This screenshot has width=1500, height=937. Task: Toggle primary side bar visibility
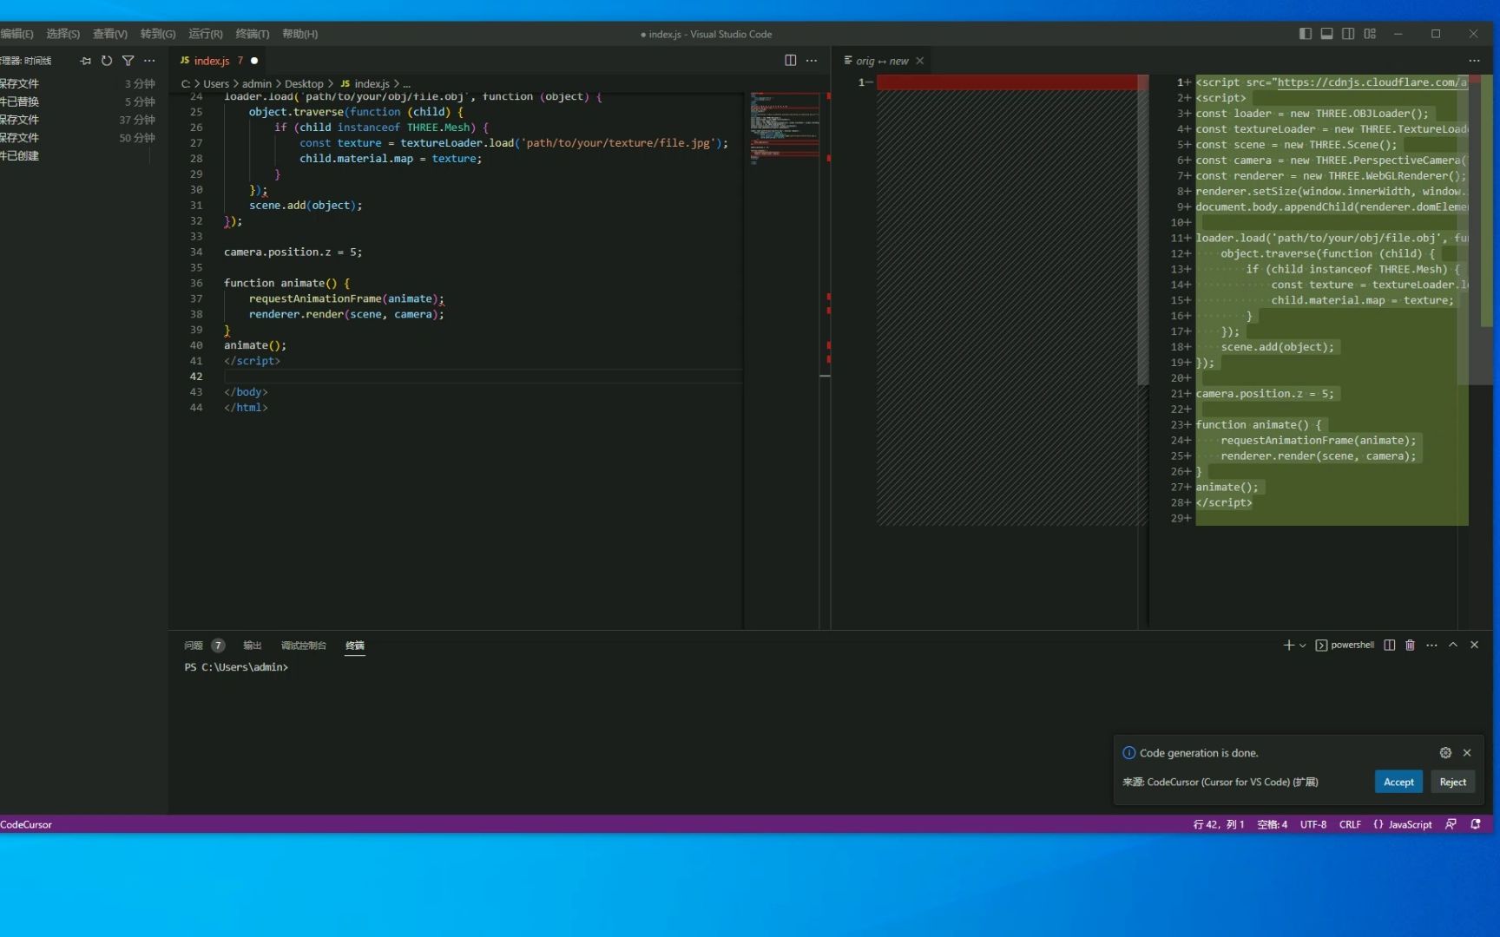coord(1305,34)
